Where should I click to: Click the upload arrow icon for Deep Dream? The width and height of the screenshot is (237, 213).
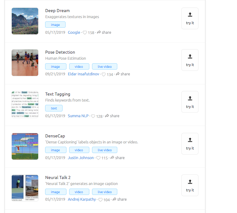click(x=190, y=14)
